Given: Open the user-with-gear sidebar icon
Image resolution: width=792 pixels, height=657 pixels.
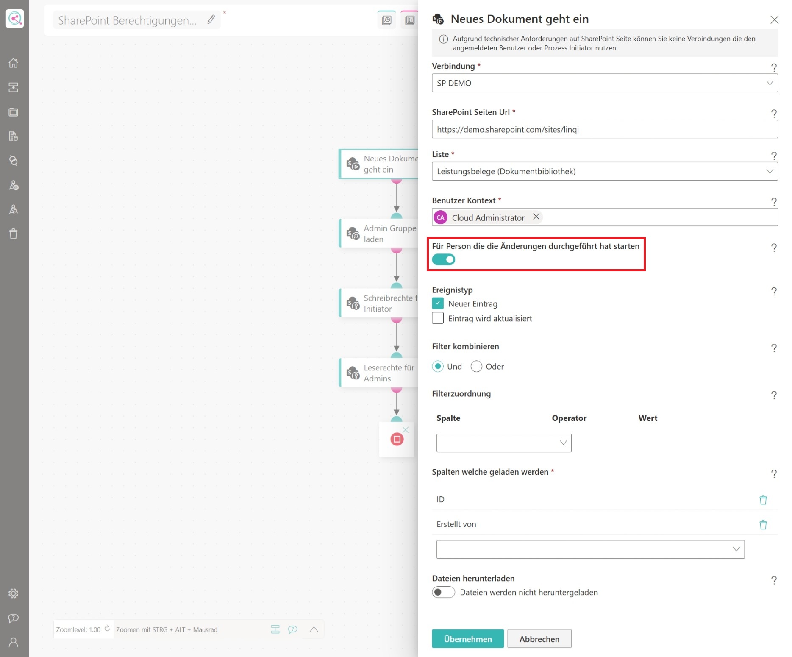Looking at the screenshot, I should tap(14, 185).
